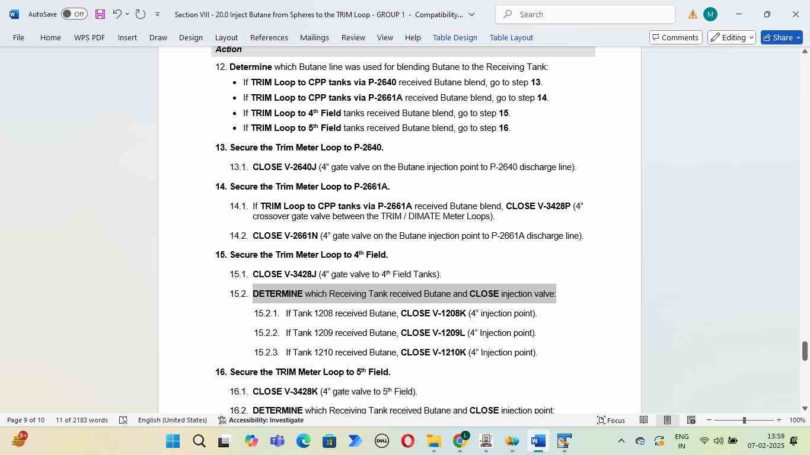
Task: Switch to the Insert tab
Action: click(127, 37)
